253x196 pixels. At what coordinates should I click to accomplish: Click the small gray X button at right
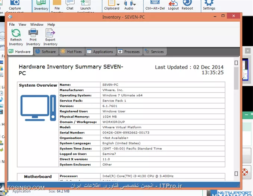(x=248, y=51)
